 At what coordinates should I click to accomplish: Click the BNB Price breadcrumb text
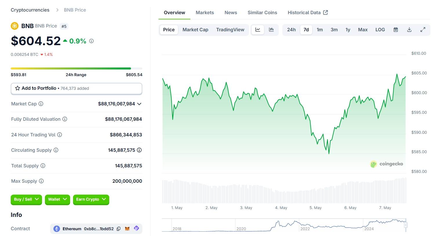(x=75, y=10)
